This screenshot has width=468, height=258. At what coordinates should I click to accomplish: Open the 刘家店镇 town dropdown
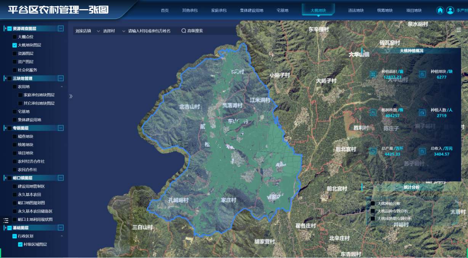pos(88,31)
